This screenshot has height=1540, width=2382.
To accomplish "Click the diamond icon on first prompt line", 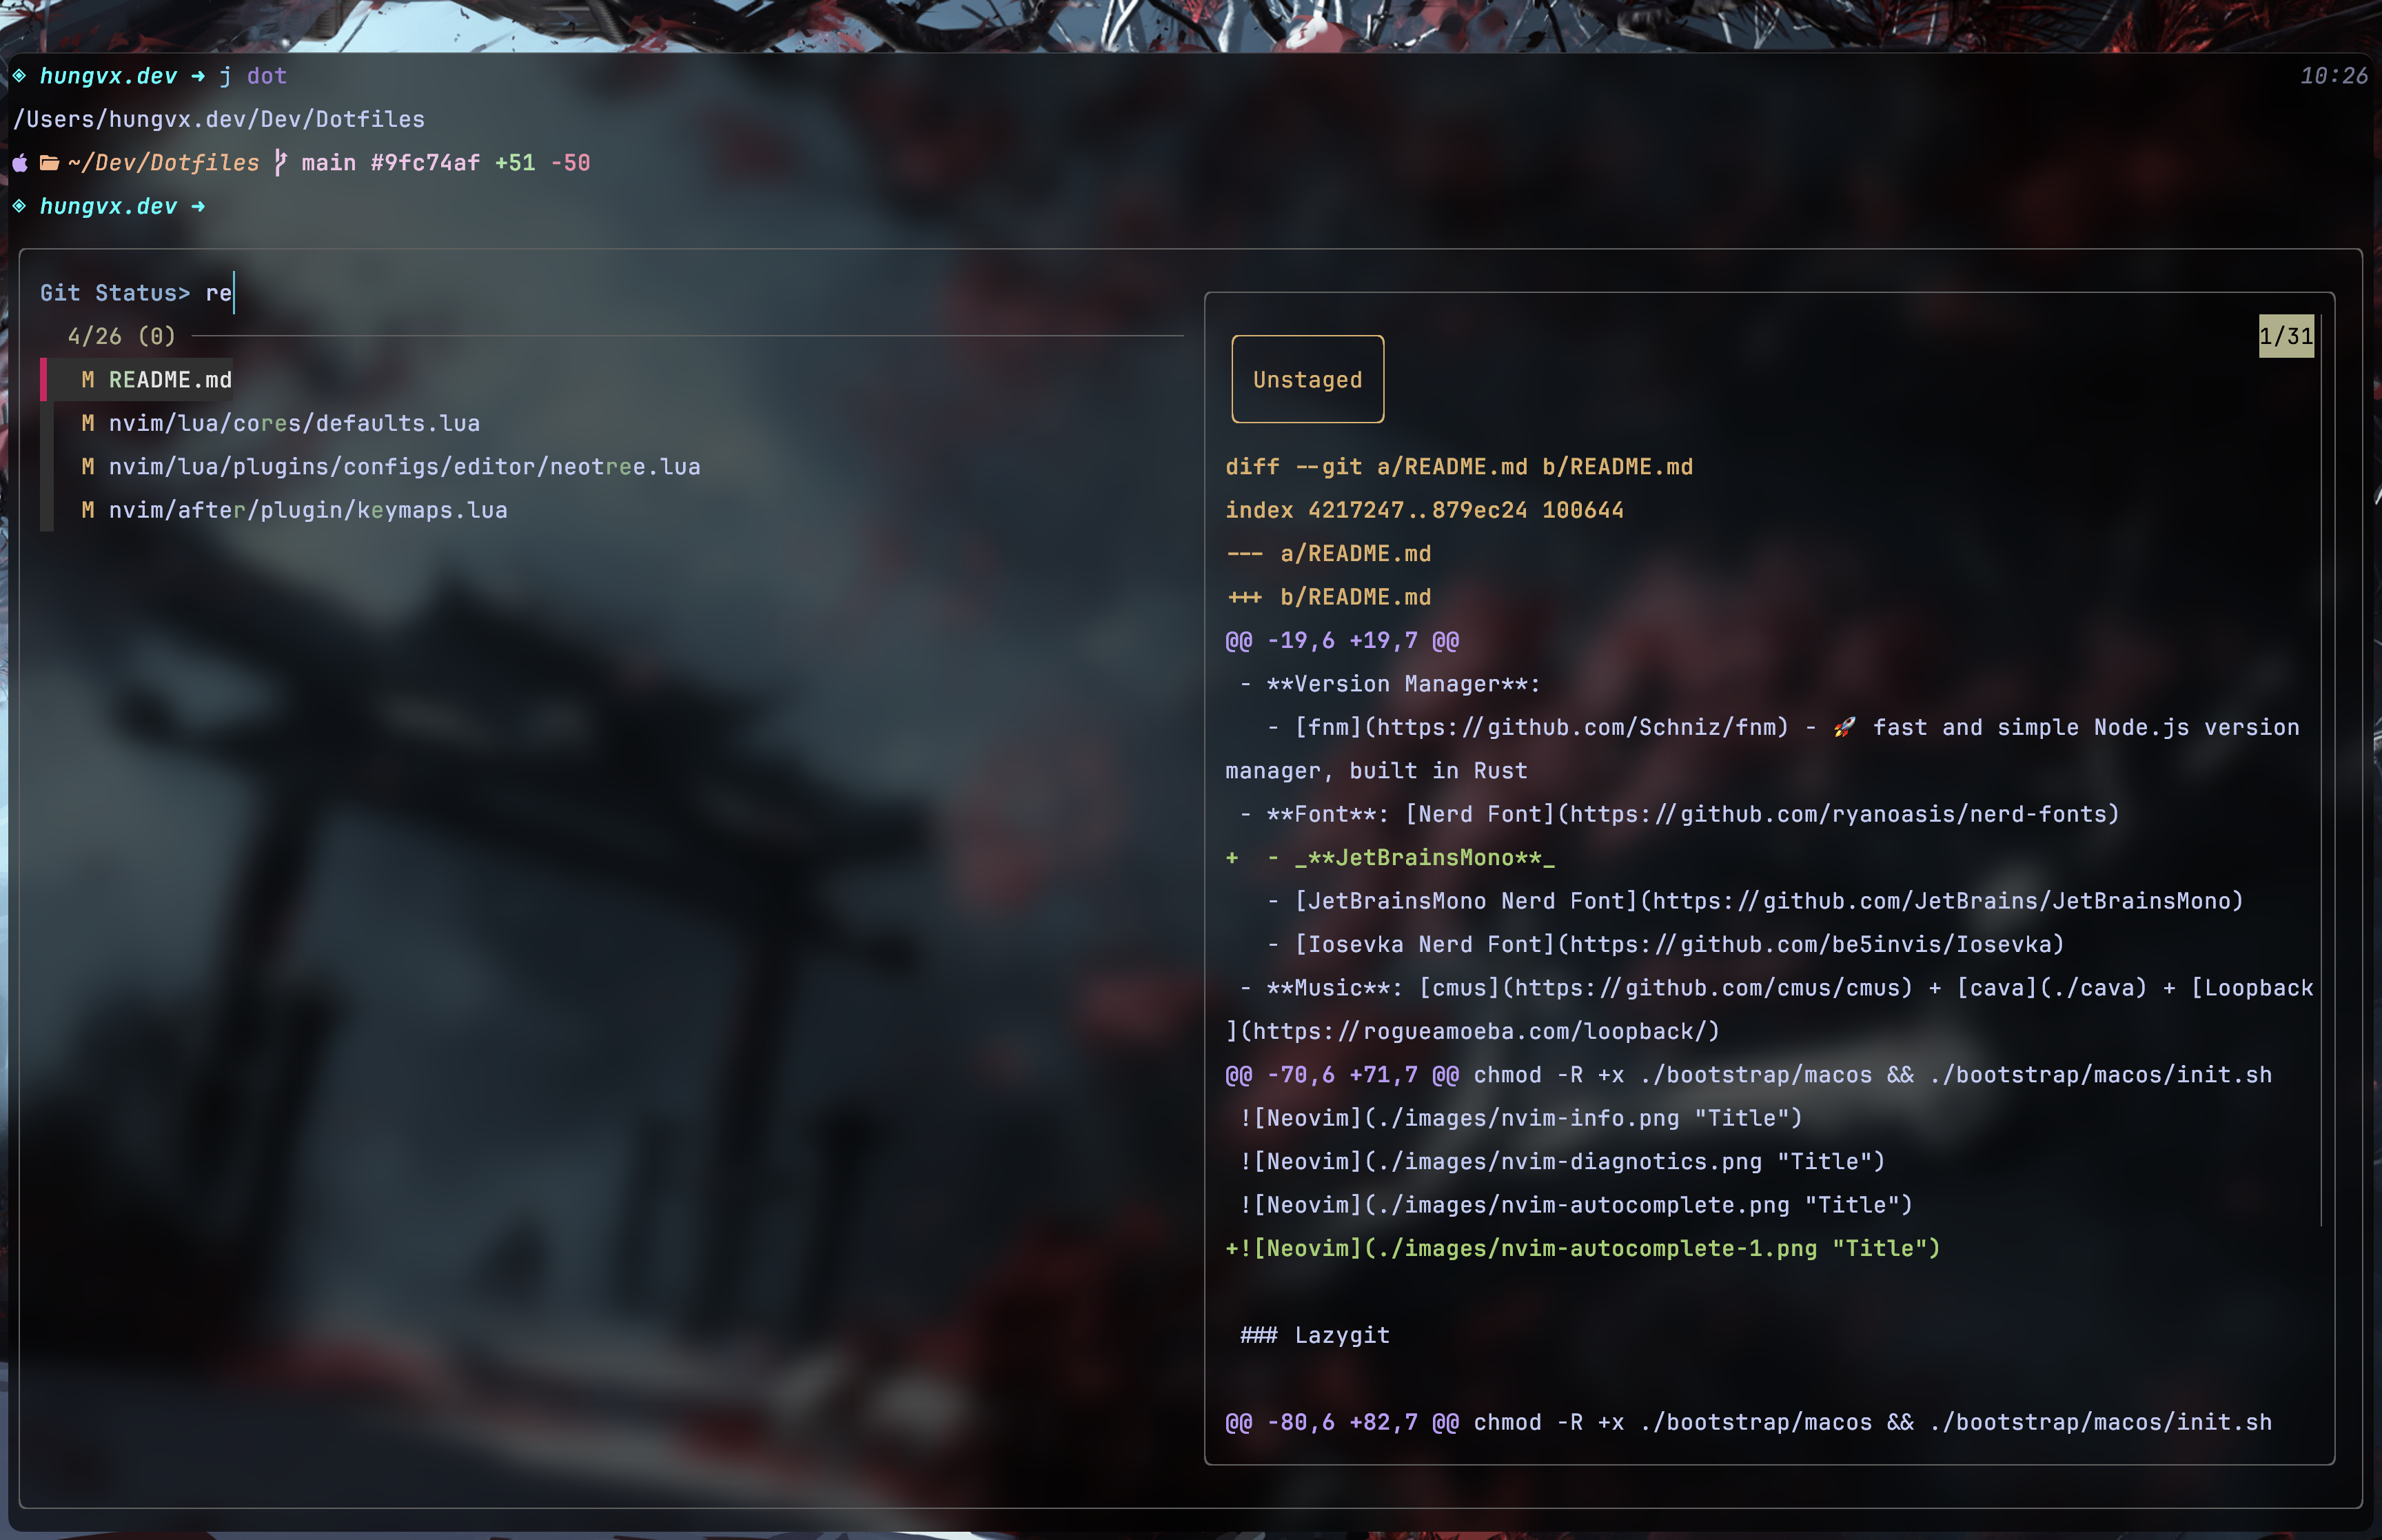I will (x=19, y=76).
